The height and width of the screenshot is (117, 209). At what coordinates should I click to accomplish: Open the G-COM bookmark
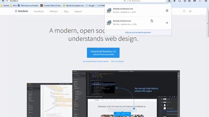[100, 6]
